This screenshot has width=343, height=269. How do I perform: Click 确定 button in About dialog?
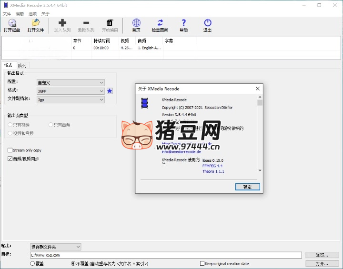click(247, 187)
